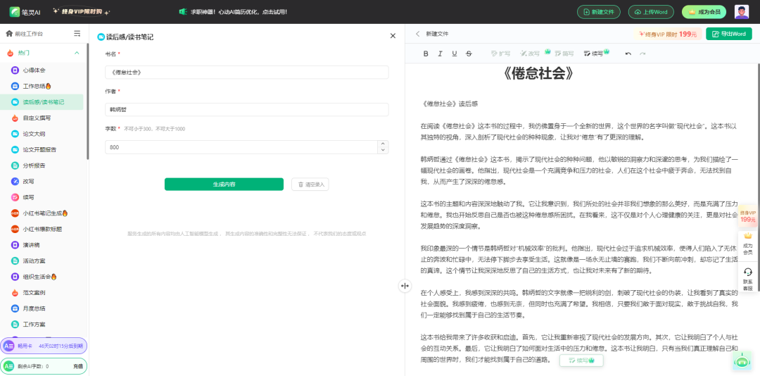Open 小红书爆款标题 template
Image resolution: width=760 pixels, height=376 pixels.
42,229
